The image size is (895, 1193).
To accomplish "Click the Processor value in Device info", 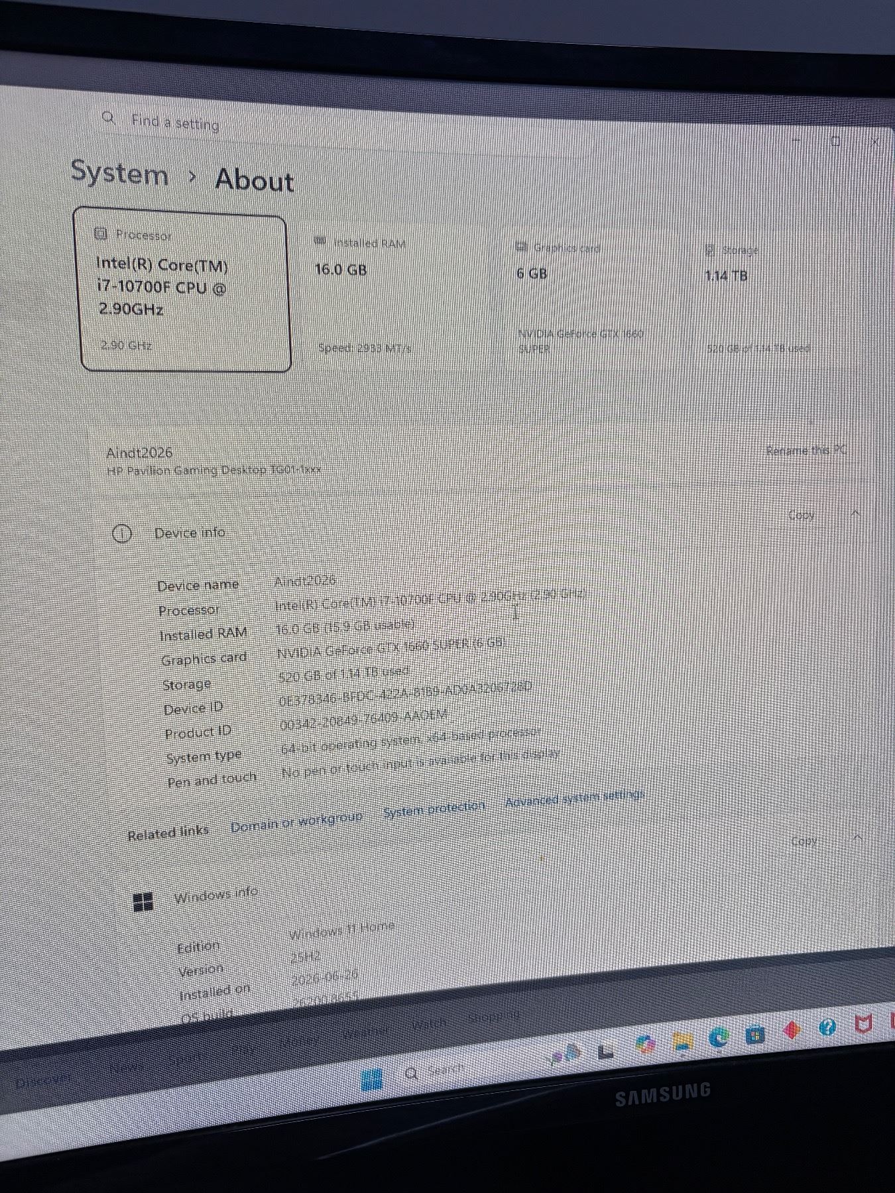I will pos(431,600).
